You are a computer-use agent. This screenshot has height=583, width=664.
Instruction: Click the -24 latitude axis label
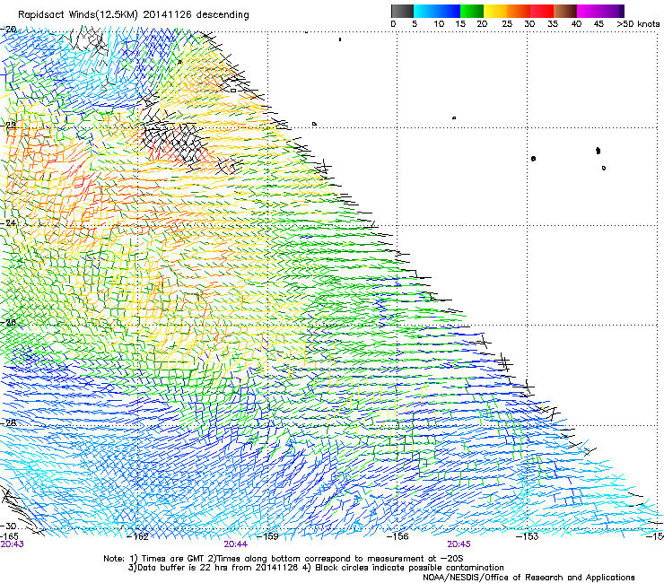point(8,222)
